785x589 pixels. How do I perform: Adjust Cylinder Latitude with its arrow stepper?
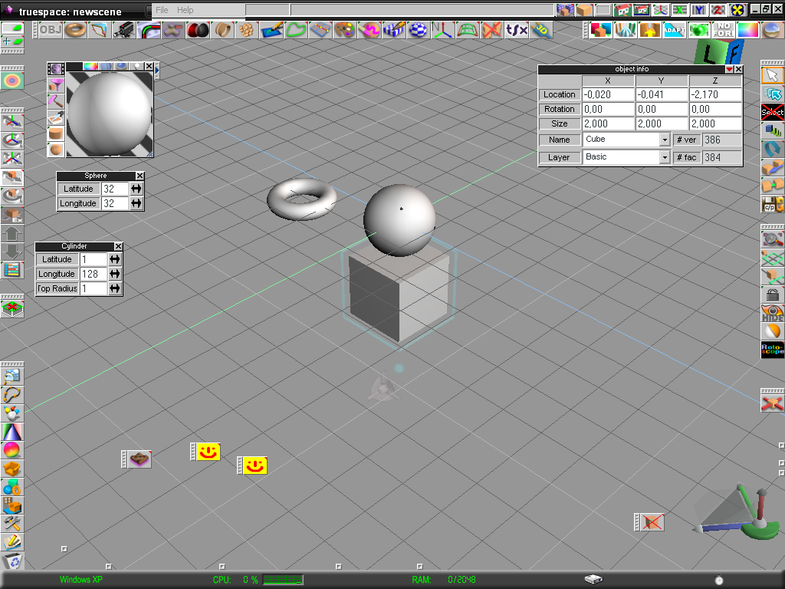tap(115, 259)
